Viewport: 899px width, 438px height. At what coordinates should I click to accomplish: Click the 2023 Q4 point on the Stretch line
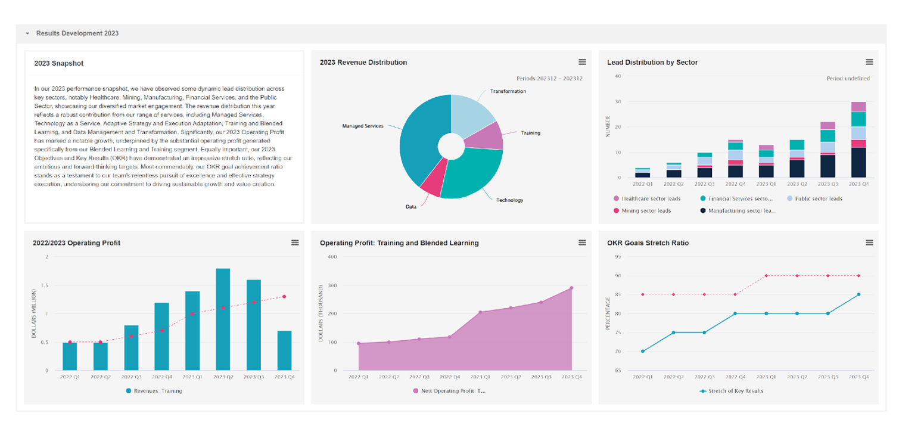point(858,294)
